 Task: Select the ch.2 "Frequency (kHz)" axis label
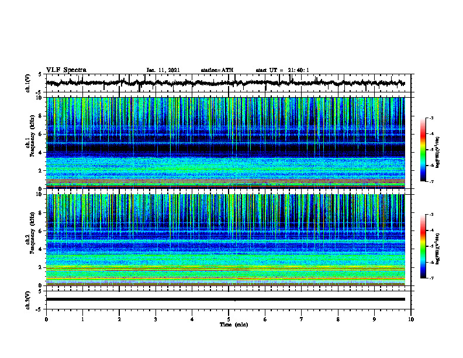pos(32,233)
